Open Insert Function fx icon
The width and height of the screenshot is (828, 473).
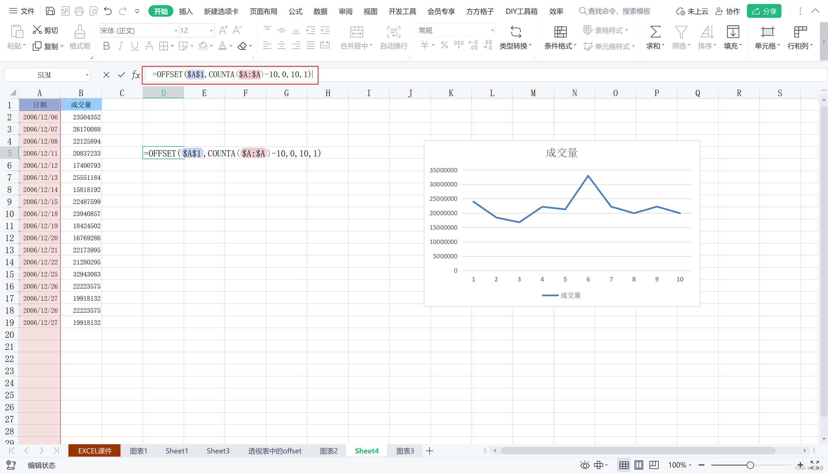pyautogui.click(x=136, y=75)
